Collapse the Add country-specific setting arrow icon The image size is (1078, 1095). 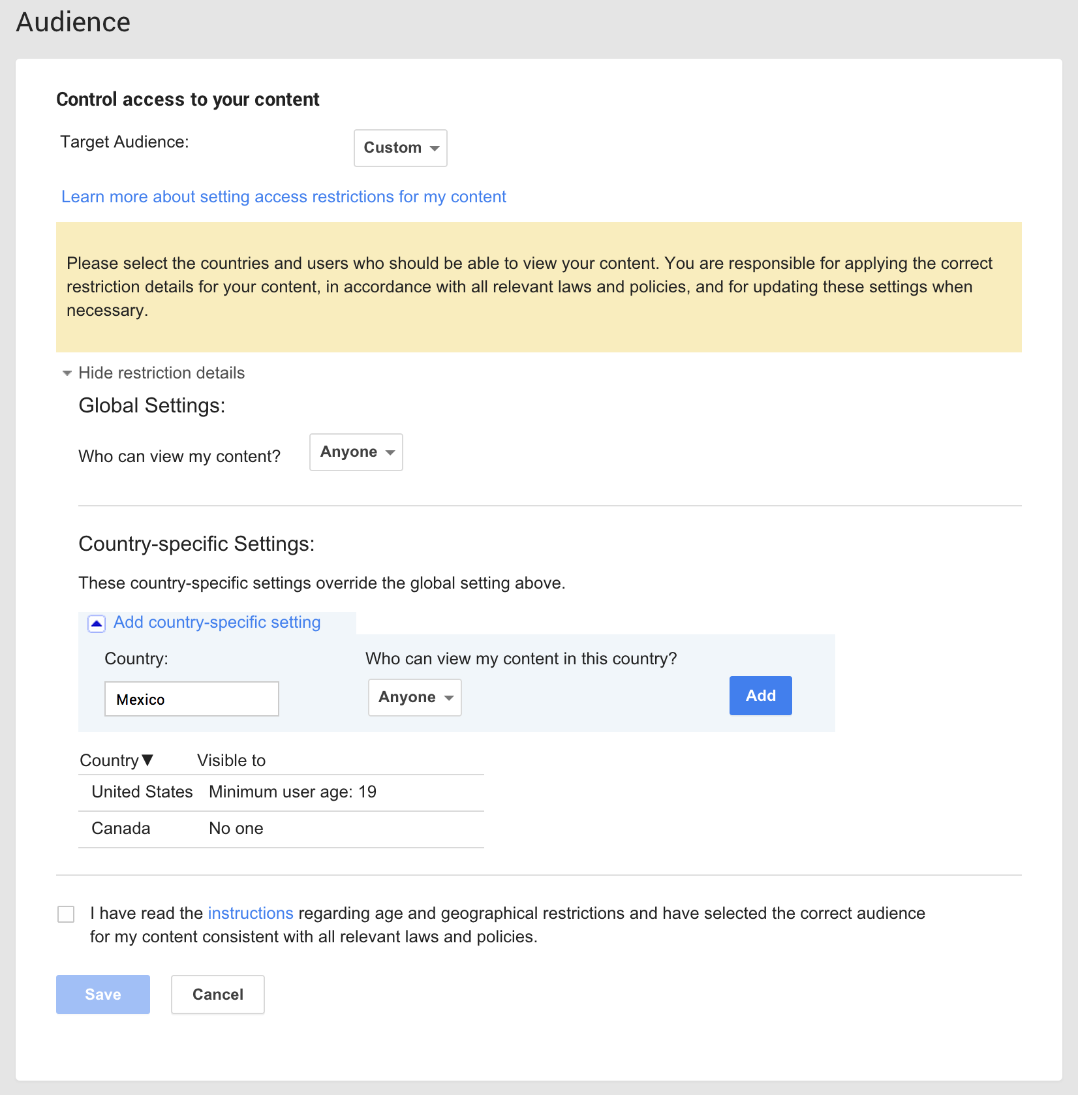click(x=97, y=624)
